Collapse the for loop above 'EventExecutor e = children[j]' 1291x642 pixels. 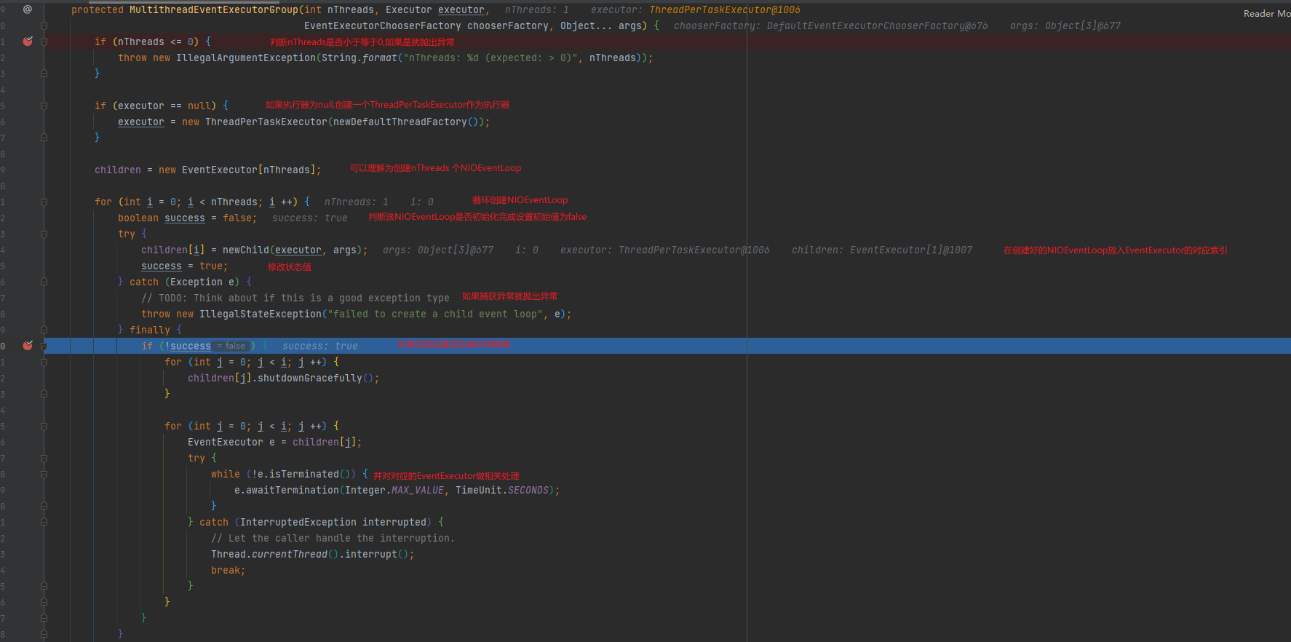44,426
